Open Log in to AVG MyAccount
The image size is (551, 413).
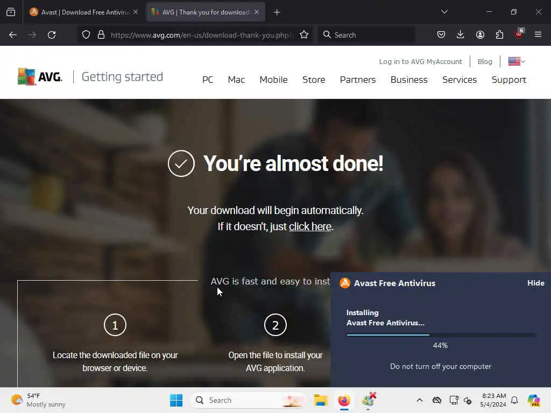(420, 61)
